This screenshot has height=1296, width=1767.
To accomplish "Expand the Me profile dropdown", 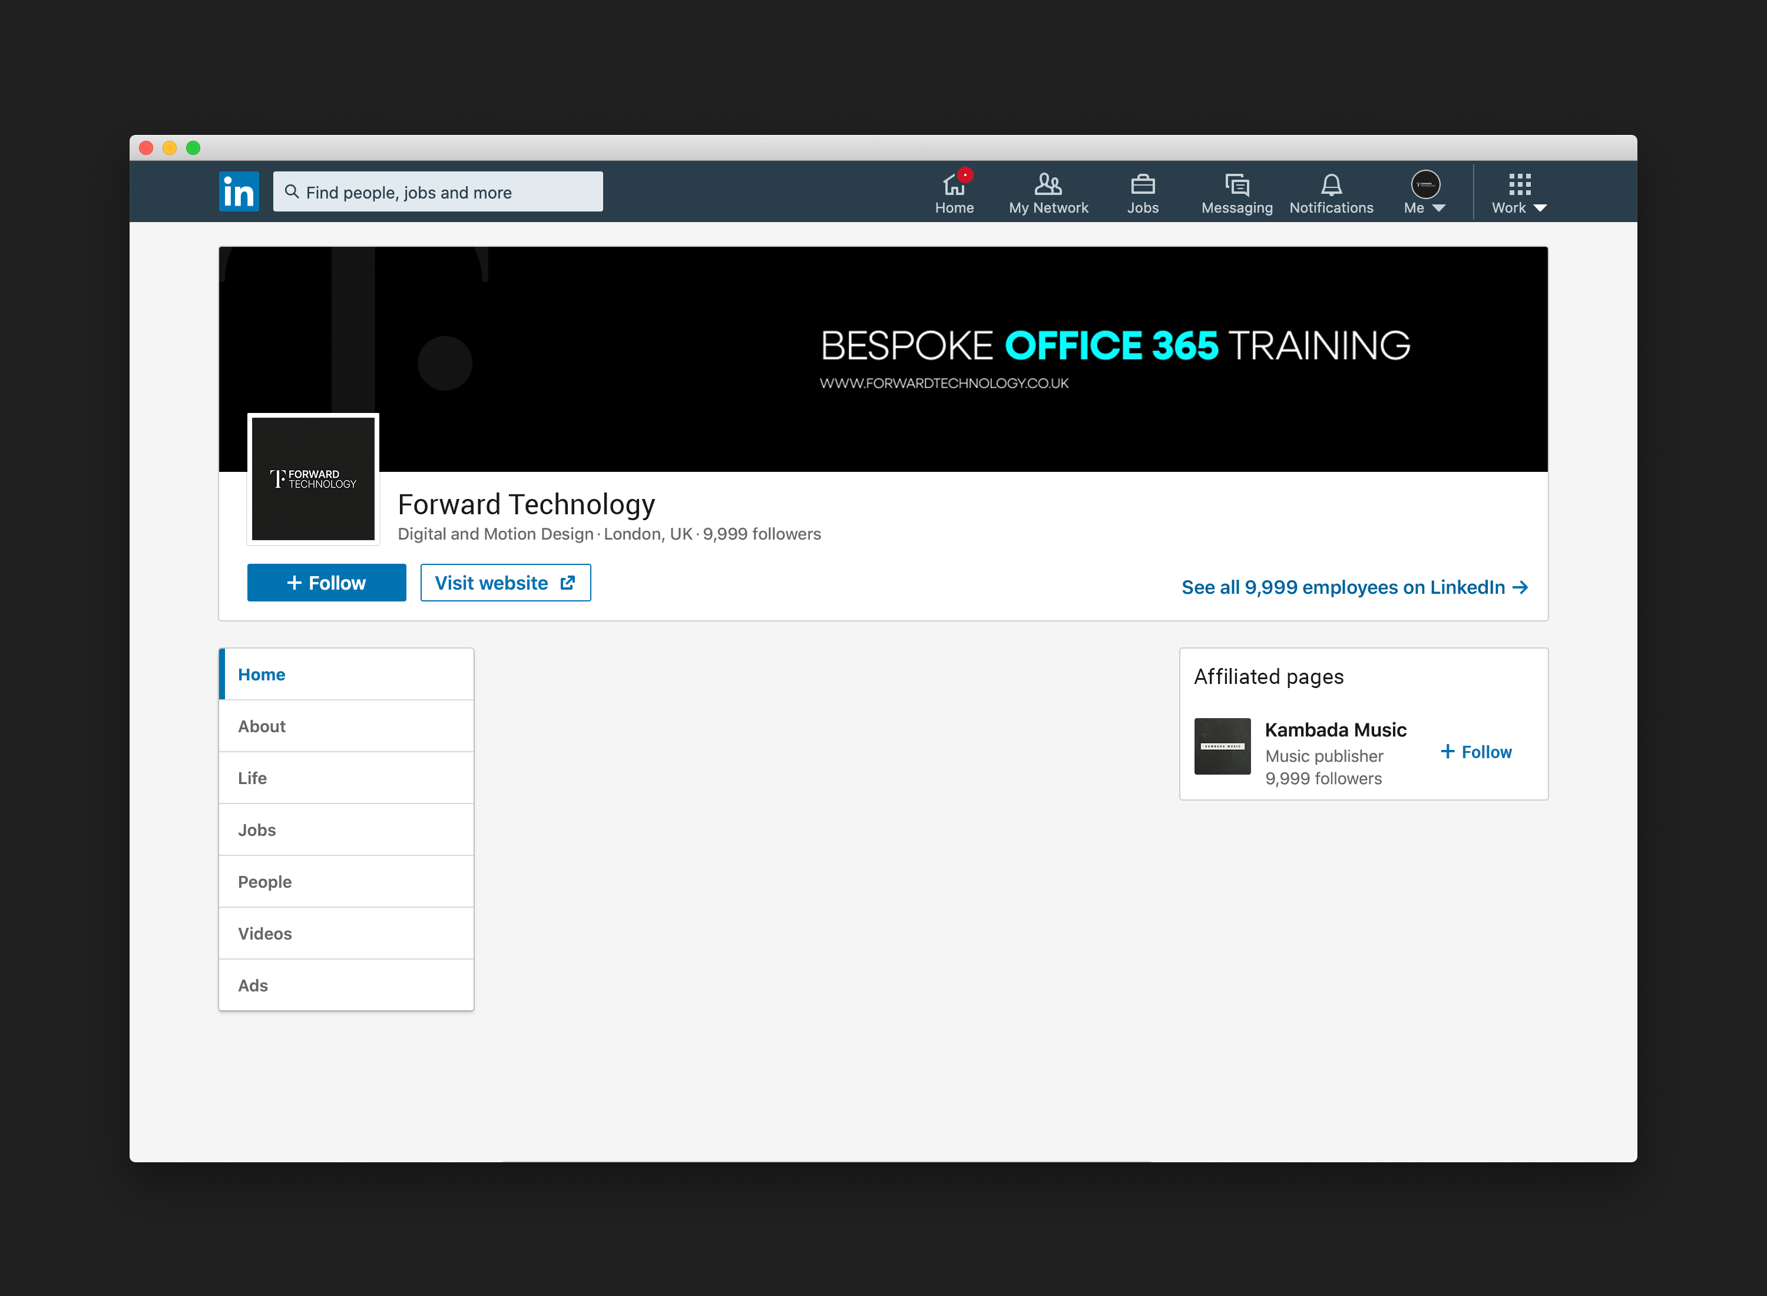I will click(x=1438, y=208).
